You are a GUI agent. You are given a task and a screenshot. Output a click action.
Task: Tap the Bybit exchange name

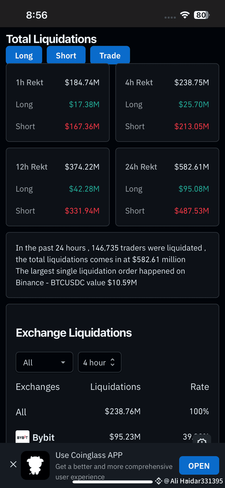click(43, 437)
